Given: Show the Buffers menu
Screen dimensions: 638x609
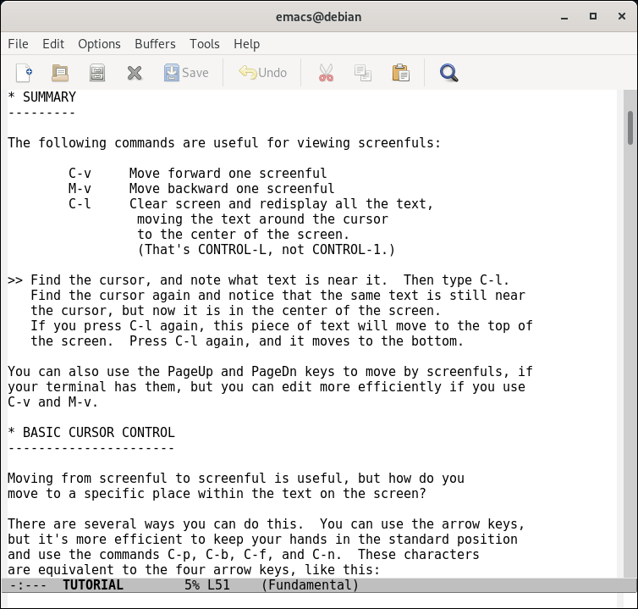Looking at the screenshot, I should click(x=155, y=44).
